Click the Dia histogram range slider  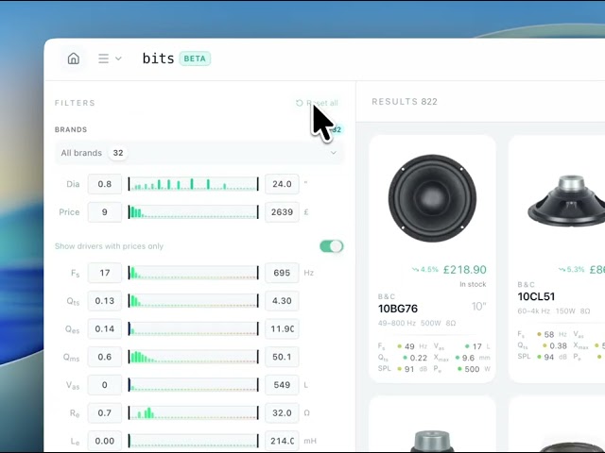(x=193, y=184)
